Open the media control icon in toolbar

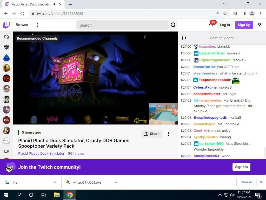(235, 14)
